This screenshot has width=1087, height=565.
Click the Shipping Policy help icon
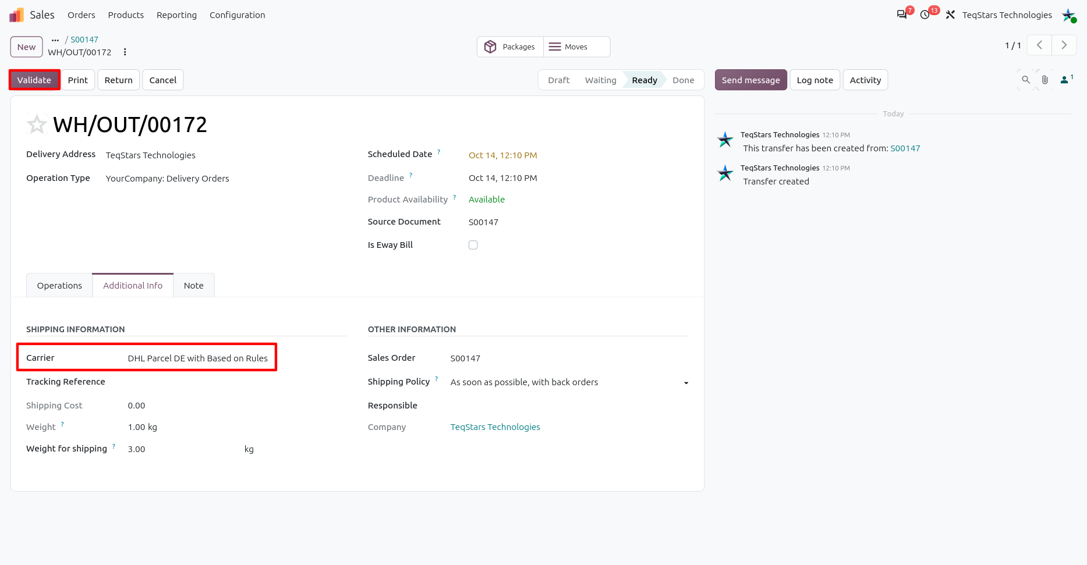[437, 379]
